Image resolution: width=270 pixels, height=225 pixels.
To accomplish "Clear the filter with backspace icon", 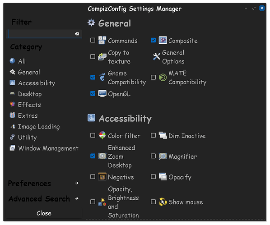I will tap(77, 34).
